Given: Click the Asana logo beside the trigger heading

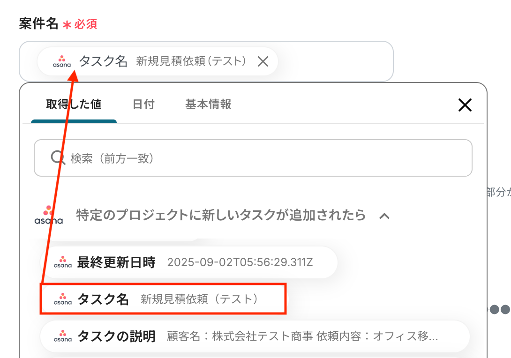Looking at the screenshot, I should click(x=48, y=215).
